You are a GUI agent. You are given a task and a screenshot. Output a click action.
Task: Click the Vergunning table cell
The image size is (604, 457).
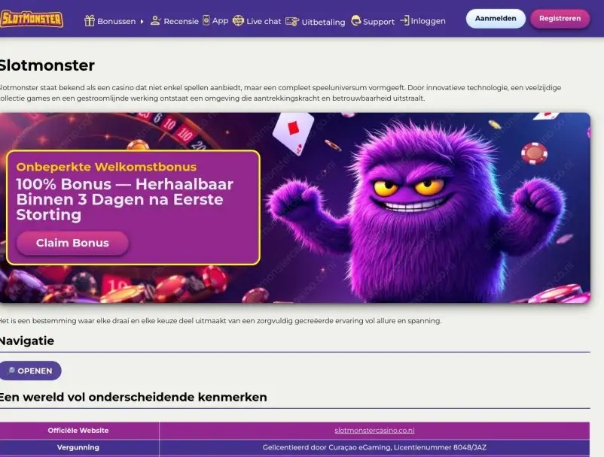click(78, 447)
